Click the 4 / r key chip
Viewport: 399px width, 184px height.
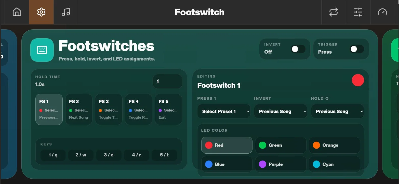pyautogui.click(x=137, y=155)
